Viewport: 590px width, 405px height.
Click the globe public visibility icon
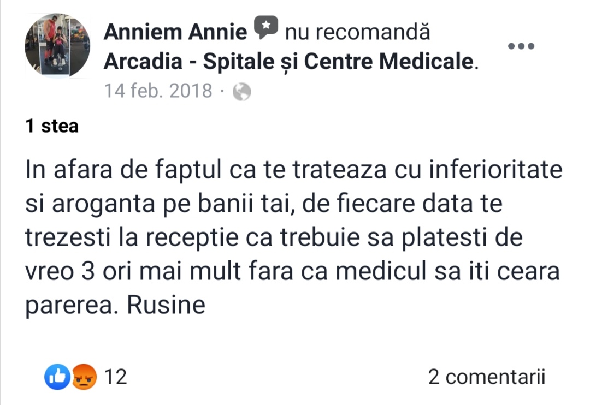point(241,92)
